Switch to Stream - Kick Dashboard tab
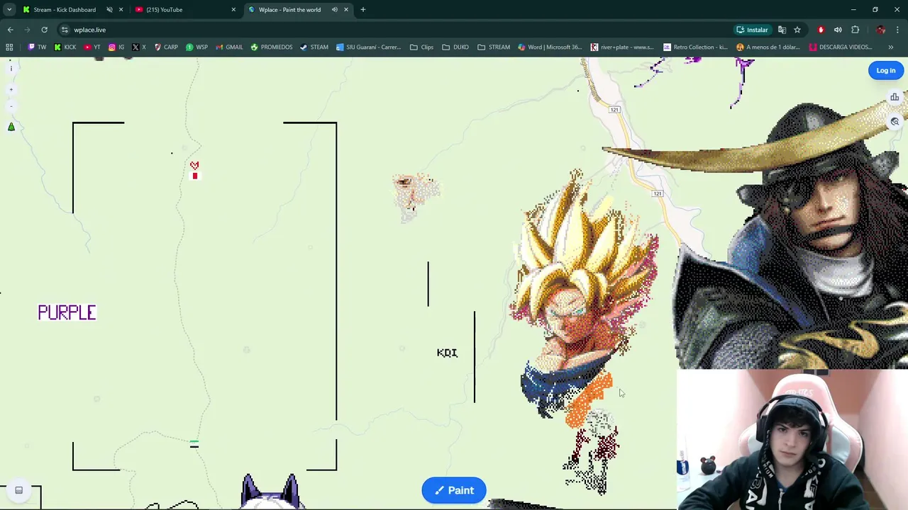Viewport: 908px width, 510px height. [65, 9]
